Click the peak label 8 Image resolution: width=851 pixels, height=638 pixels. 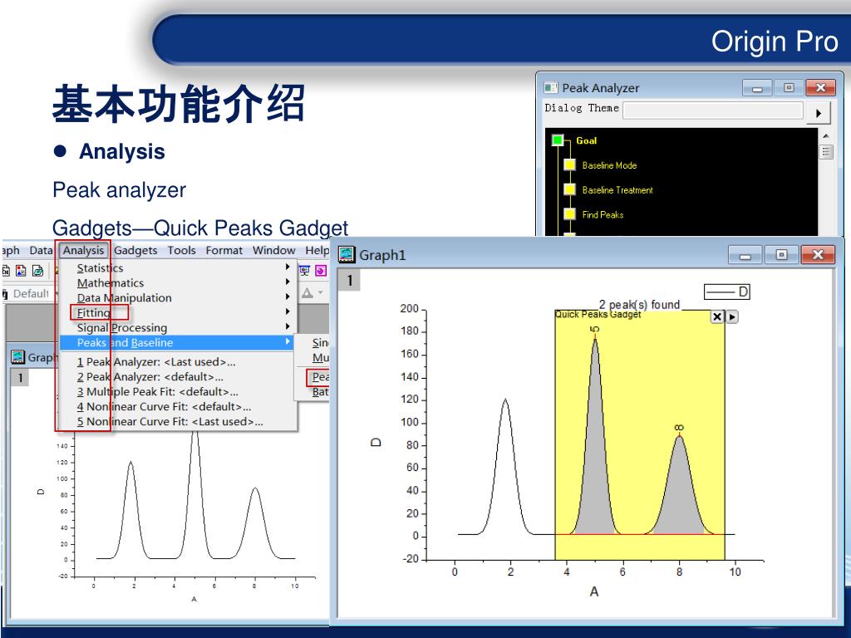pos(679,428)
